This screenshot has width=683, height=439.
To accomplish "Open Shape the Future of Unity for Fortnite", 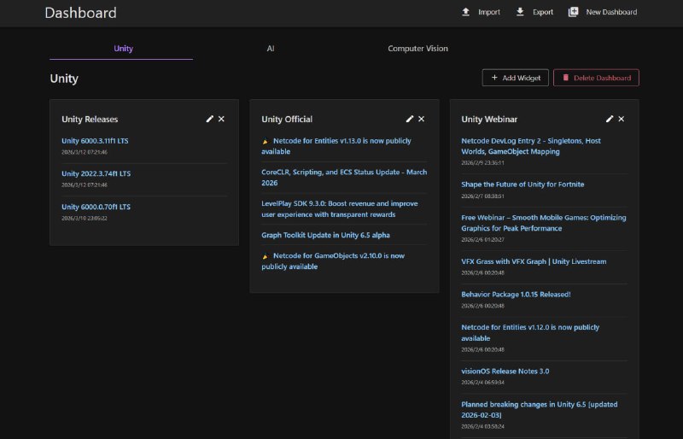I will click(522, 184).
